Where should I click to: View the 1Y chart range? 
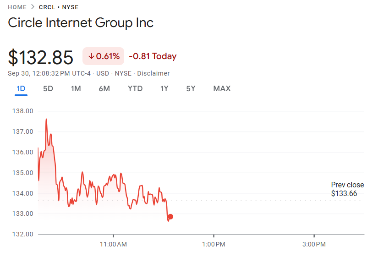pyautogui.click(x=164, y=88)
